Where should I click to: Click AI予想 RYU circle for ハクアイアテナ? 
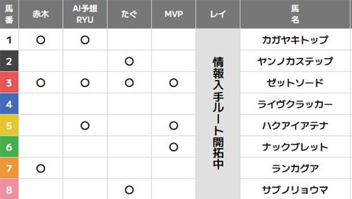click(85, 126)
